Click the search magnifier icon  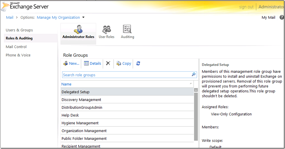[x=194, y=74]
